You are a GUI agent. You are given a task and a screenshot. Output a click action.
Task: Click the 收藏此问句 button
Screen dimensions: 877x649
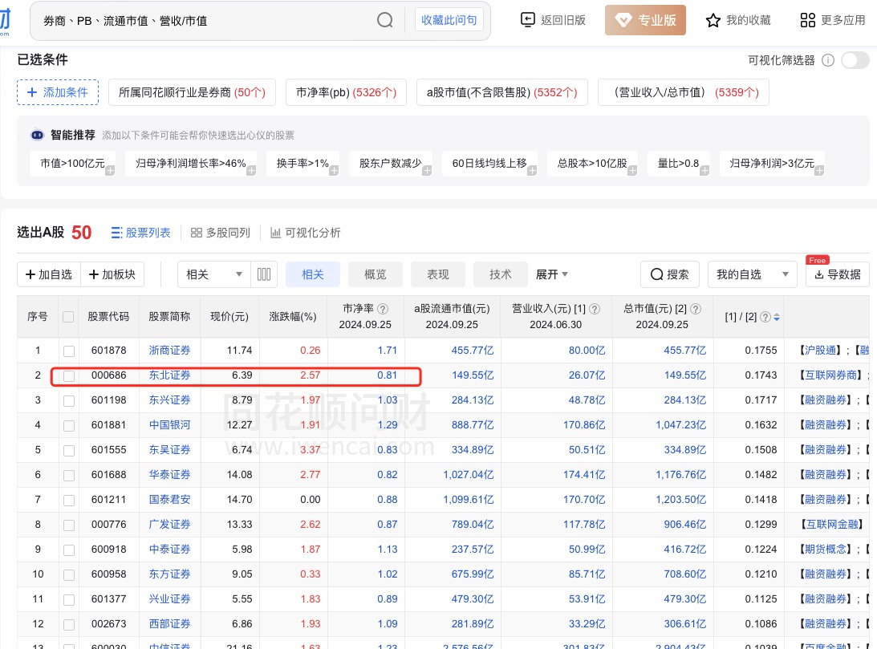(449, 20)
